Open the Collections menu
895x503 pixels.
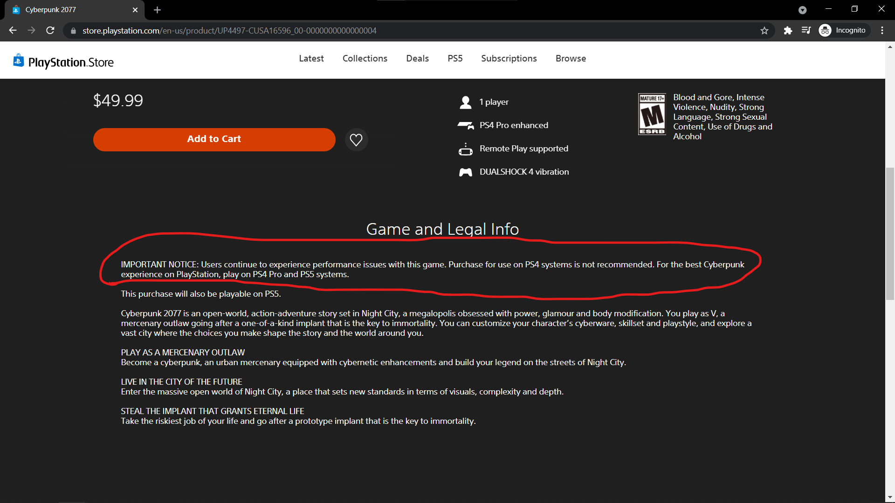pyautogui.click(x=365, y=59)
